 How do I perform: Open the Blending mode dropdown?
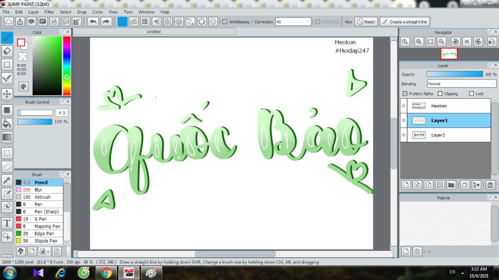pos(461,84)
